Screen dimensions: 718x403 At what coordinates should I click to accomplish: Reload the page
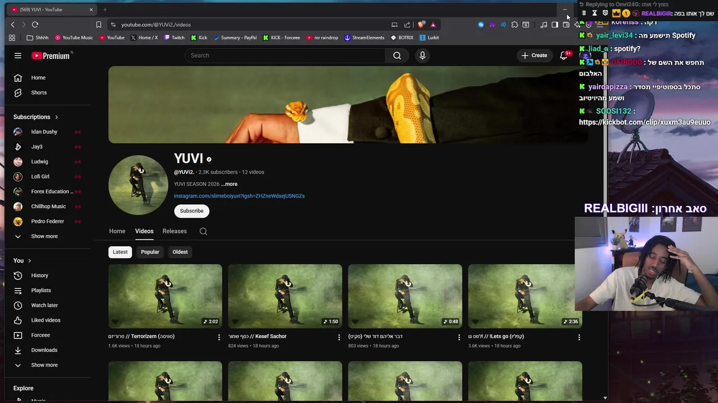coord(35,25)
